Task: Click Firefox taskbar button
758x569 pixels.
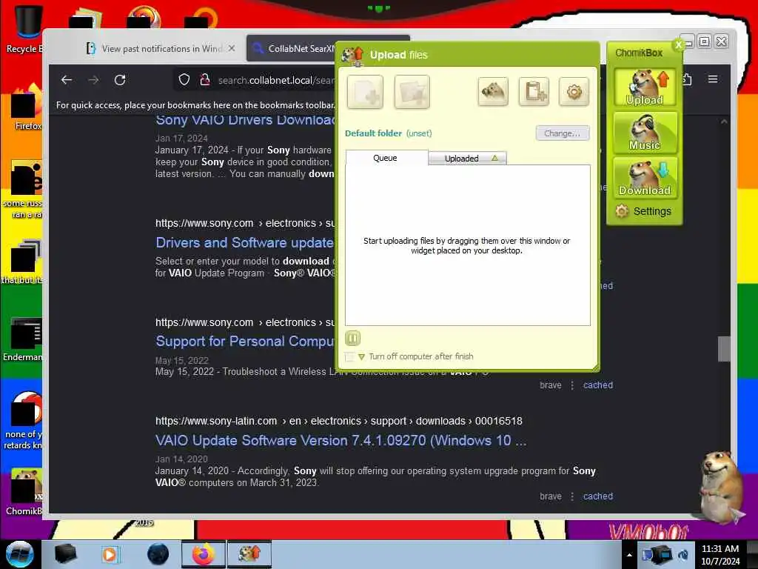Action: [x=204, y=554]
